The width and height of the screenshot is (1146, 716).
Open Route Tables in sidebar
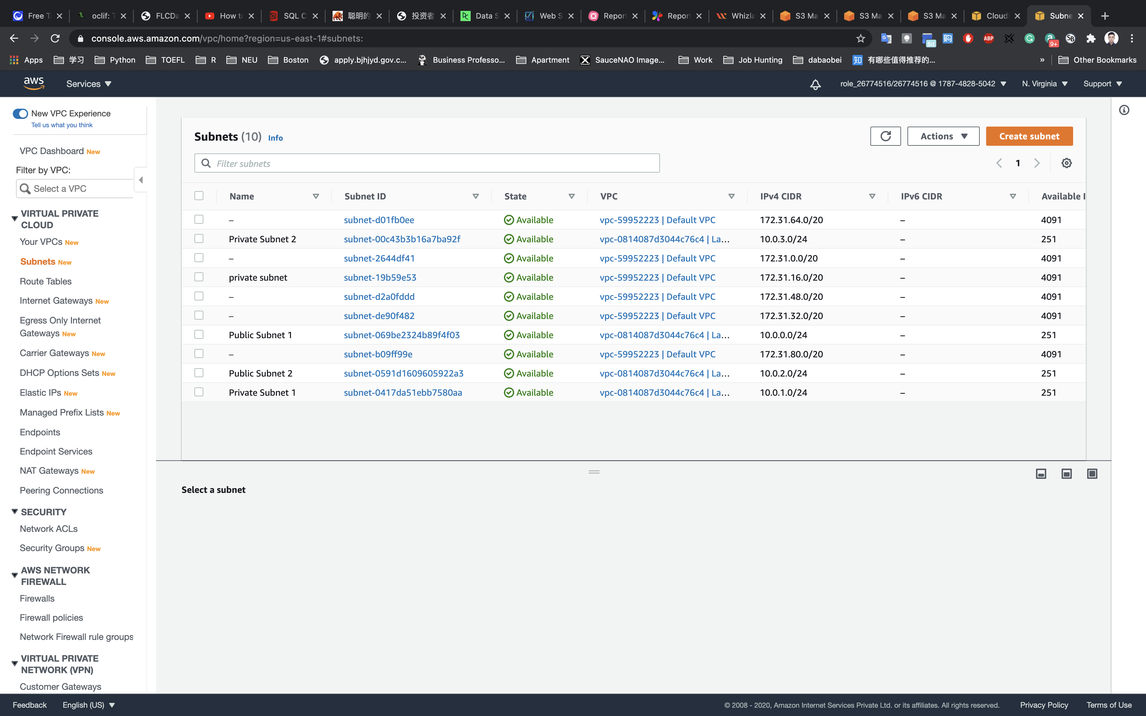tap(45, 281)
